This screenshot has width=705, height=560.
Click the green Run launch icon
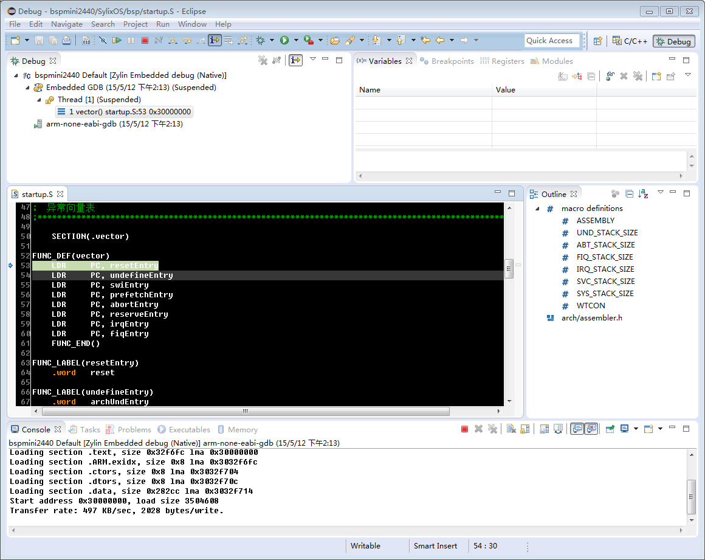284,41
